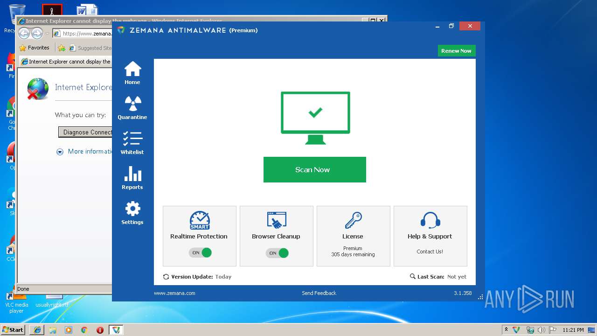Turn off Realtime Protection switch
The width and height of the screenshot is (597, 336).
coord(200,252)
